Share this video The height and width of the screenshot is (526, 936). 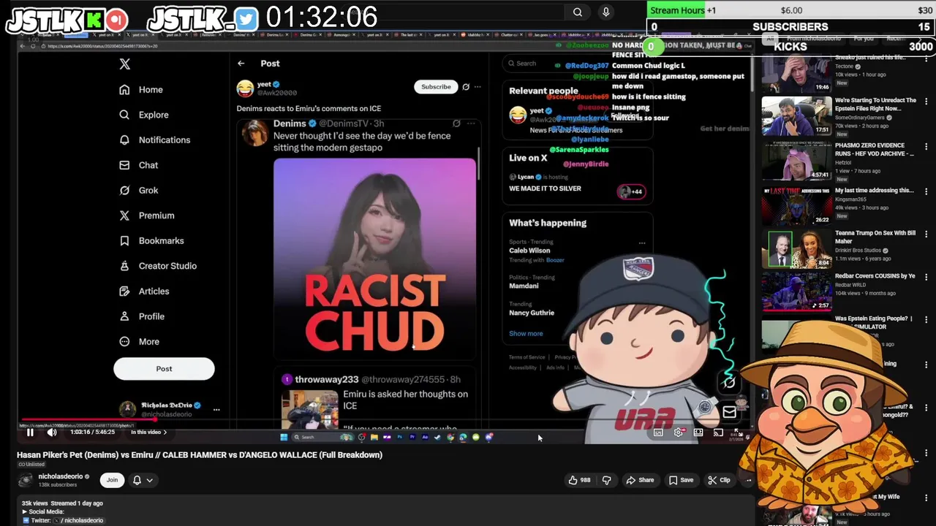[640, 480]
